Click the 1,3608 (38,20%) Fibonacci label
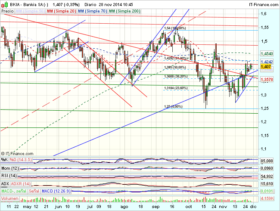The height and width of the screenshot is (211, 280). click(x=176, y=76)
